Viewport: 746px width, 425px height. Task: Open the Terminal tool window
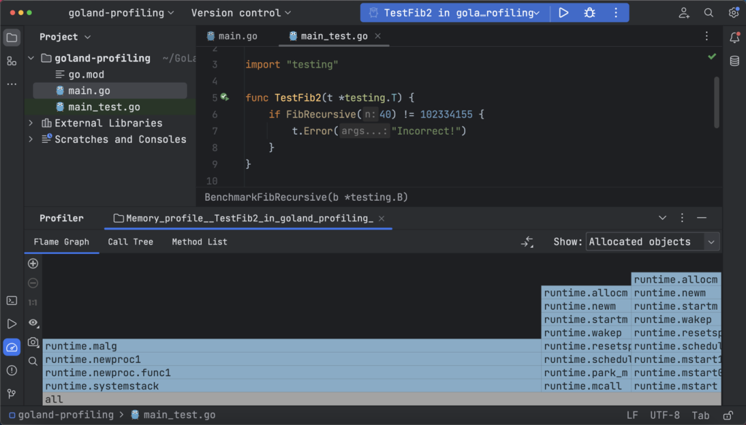[12, 300]
